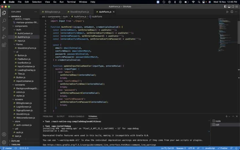Switch to StockEntryForm.js editor tab
Image resolution: width=240 pixels, height=150 pixels.
click(79, 12)
